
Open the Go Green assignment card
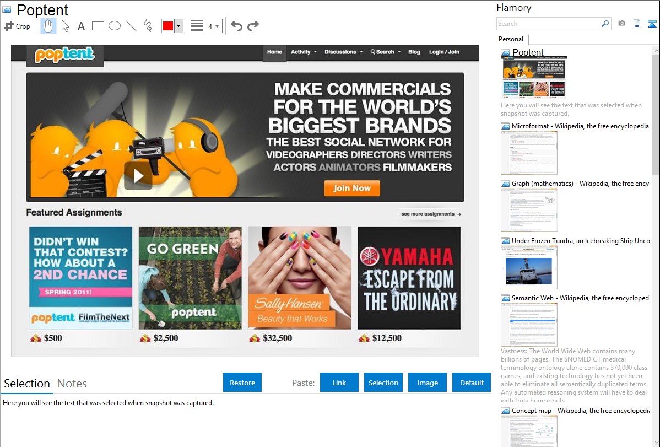pyautogui.click(x=190, y=278)
